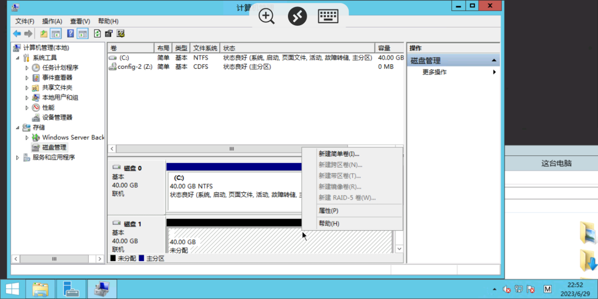The height and width of the screenshot is (299, 598).
Task: Select the config-2 (Z:) volume row
Action: pyautogui.click(x=256, y=67)
